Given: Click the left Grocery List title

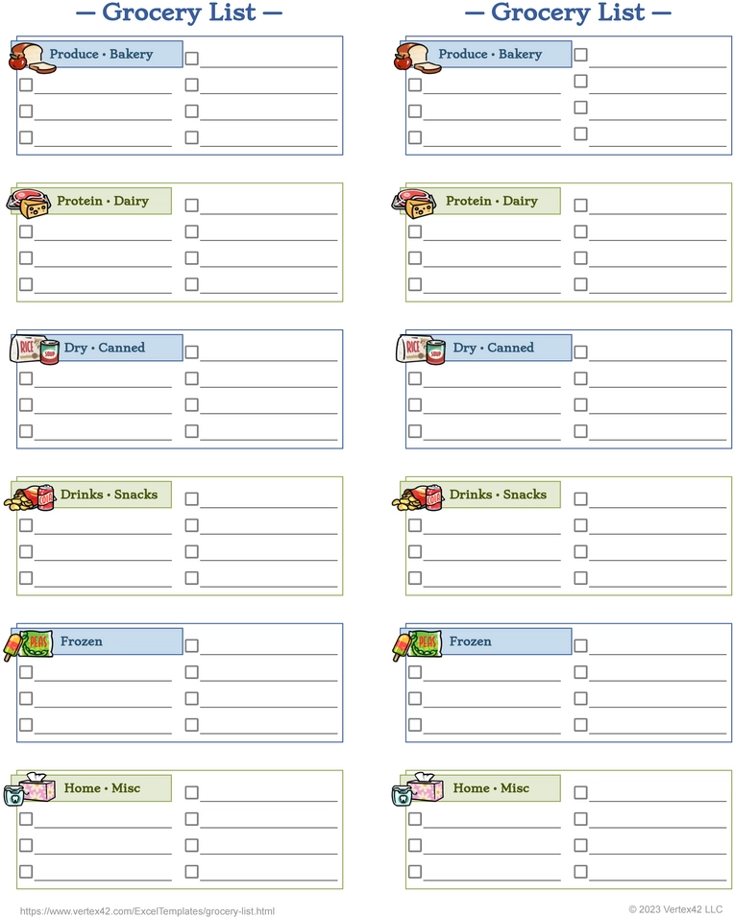Looking at the screenshot, I should pos(180,12).
